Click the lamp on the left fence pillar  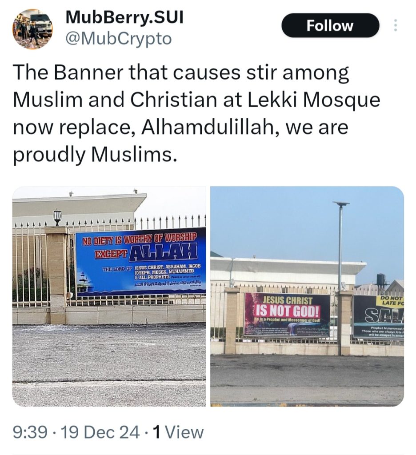coord(57,217)
